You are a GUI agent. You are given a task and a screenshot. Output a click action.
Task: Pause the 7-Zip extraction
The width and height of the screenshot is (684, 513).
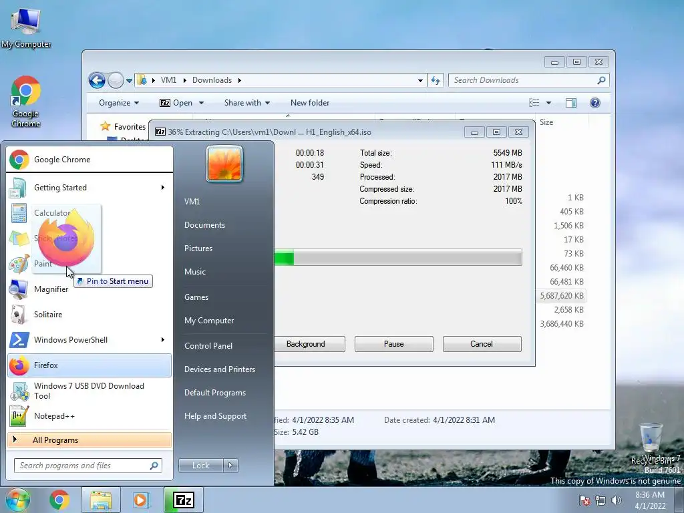(x=394, y=344)
